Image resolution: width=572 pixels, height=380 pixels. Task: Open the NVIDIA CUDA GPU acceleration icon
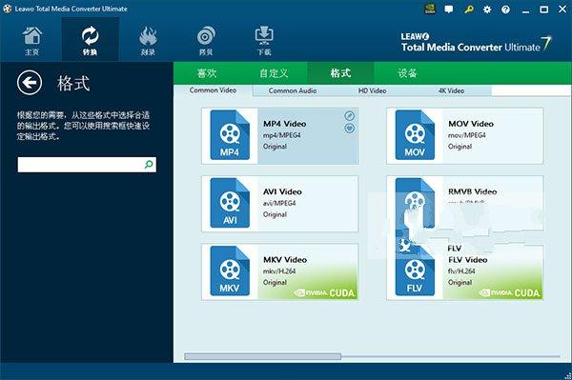(x=431, y=10)
